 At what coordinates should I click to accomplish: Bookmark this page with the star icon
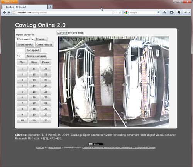point(113,12)
